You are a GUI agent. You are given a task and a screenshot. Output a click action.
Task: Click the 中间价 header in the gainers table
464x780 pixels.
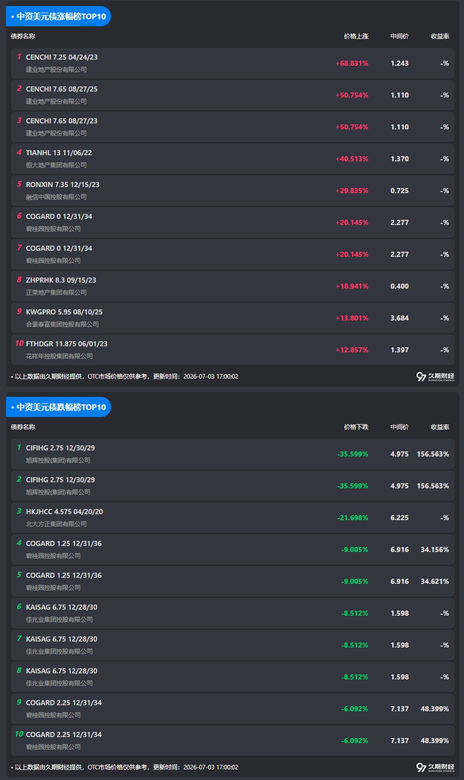[399, 36]
